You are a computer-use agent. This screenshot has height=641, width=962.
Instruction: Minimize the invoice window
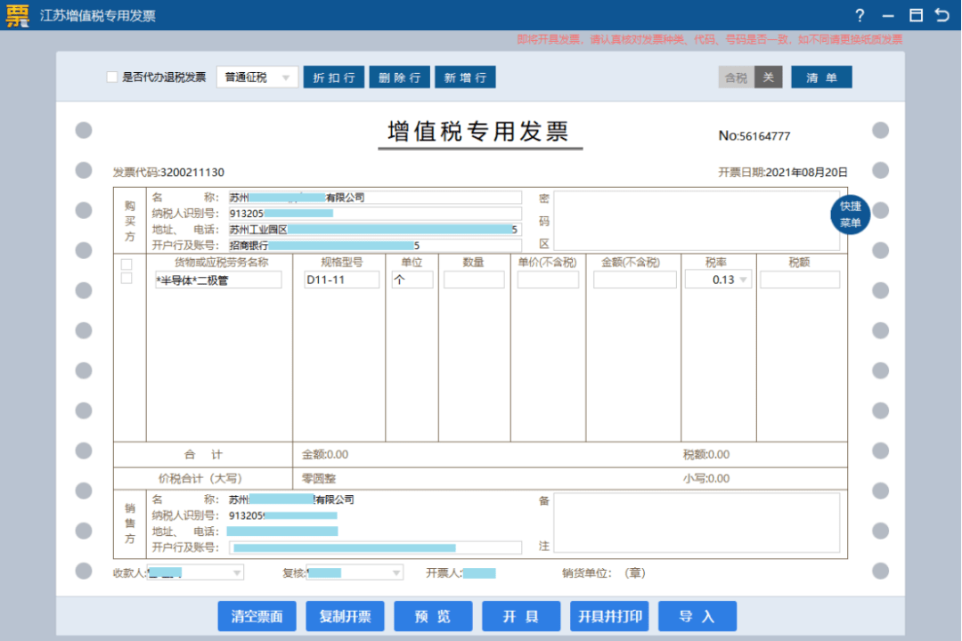tap(888, 16)
